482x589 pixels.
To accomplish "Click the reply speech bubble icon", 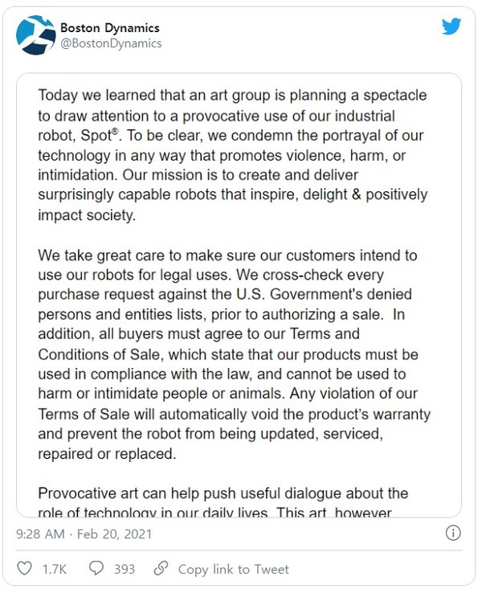I will click(96, 568).
